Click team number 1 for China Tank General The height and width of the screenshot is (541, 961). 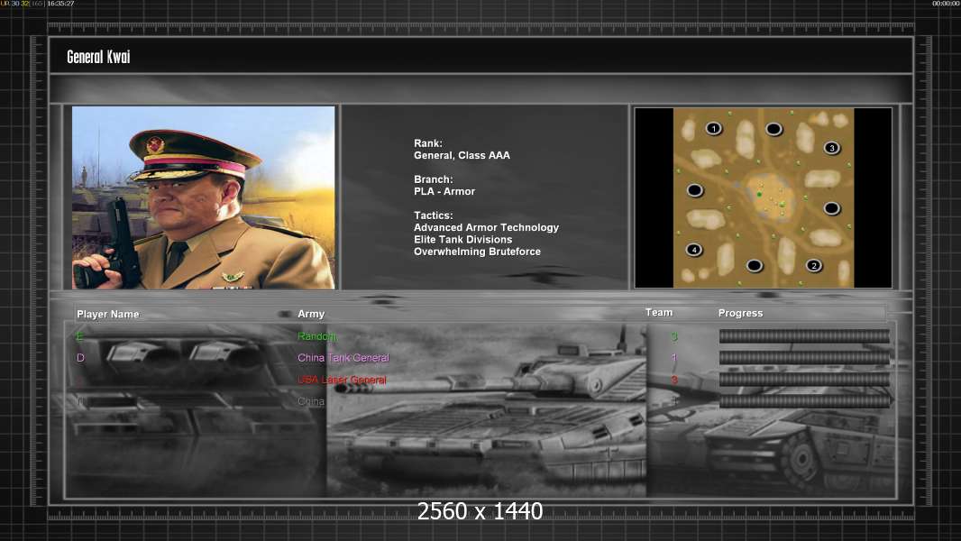click(674, 358)
